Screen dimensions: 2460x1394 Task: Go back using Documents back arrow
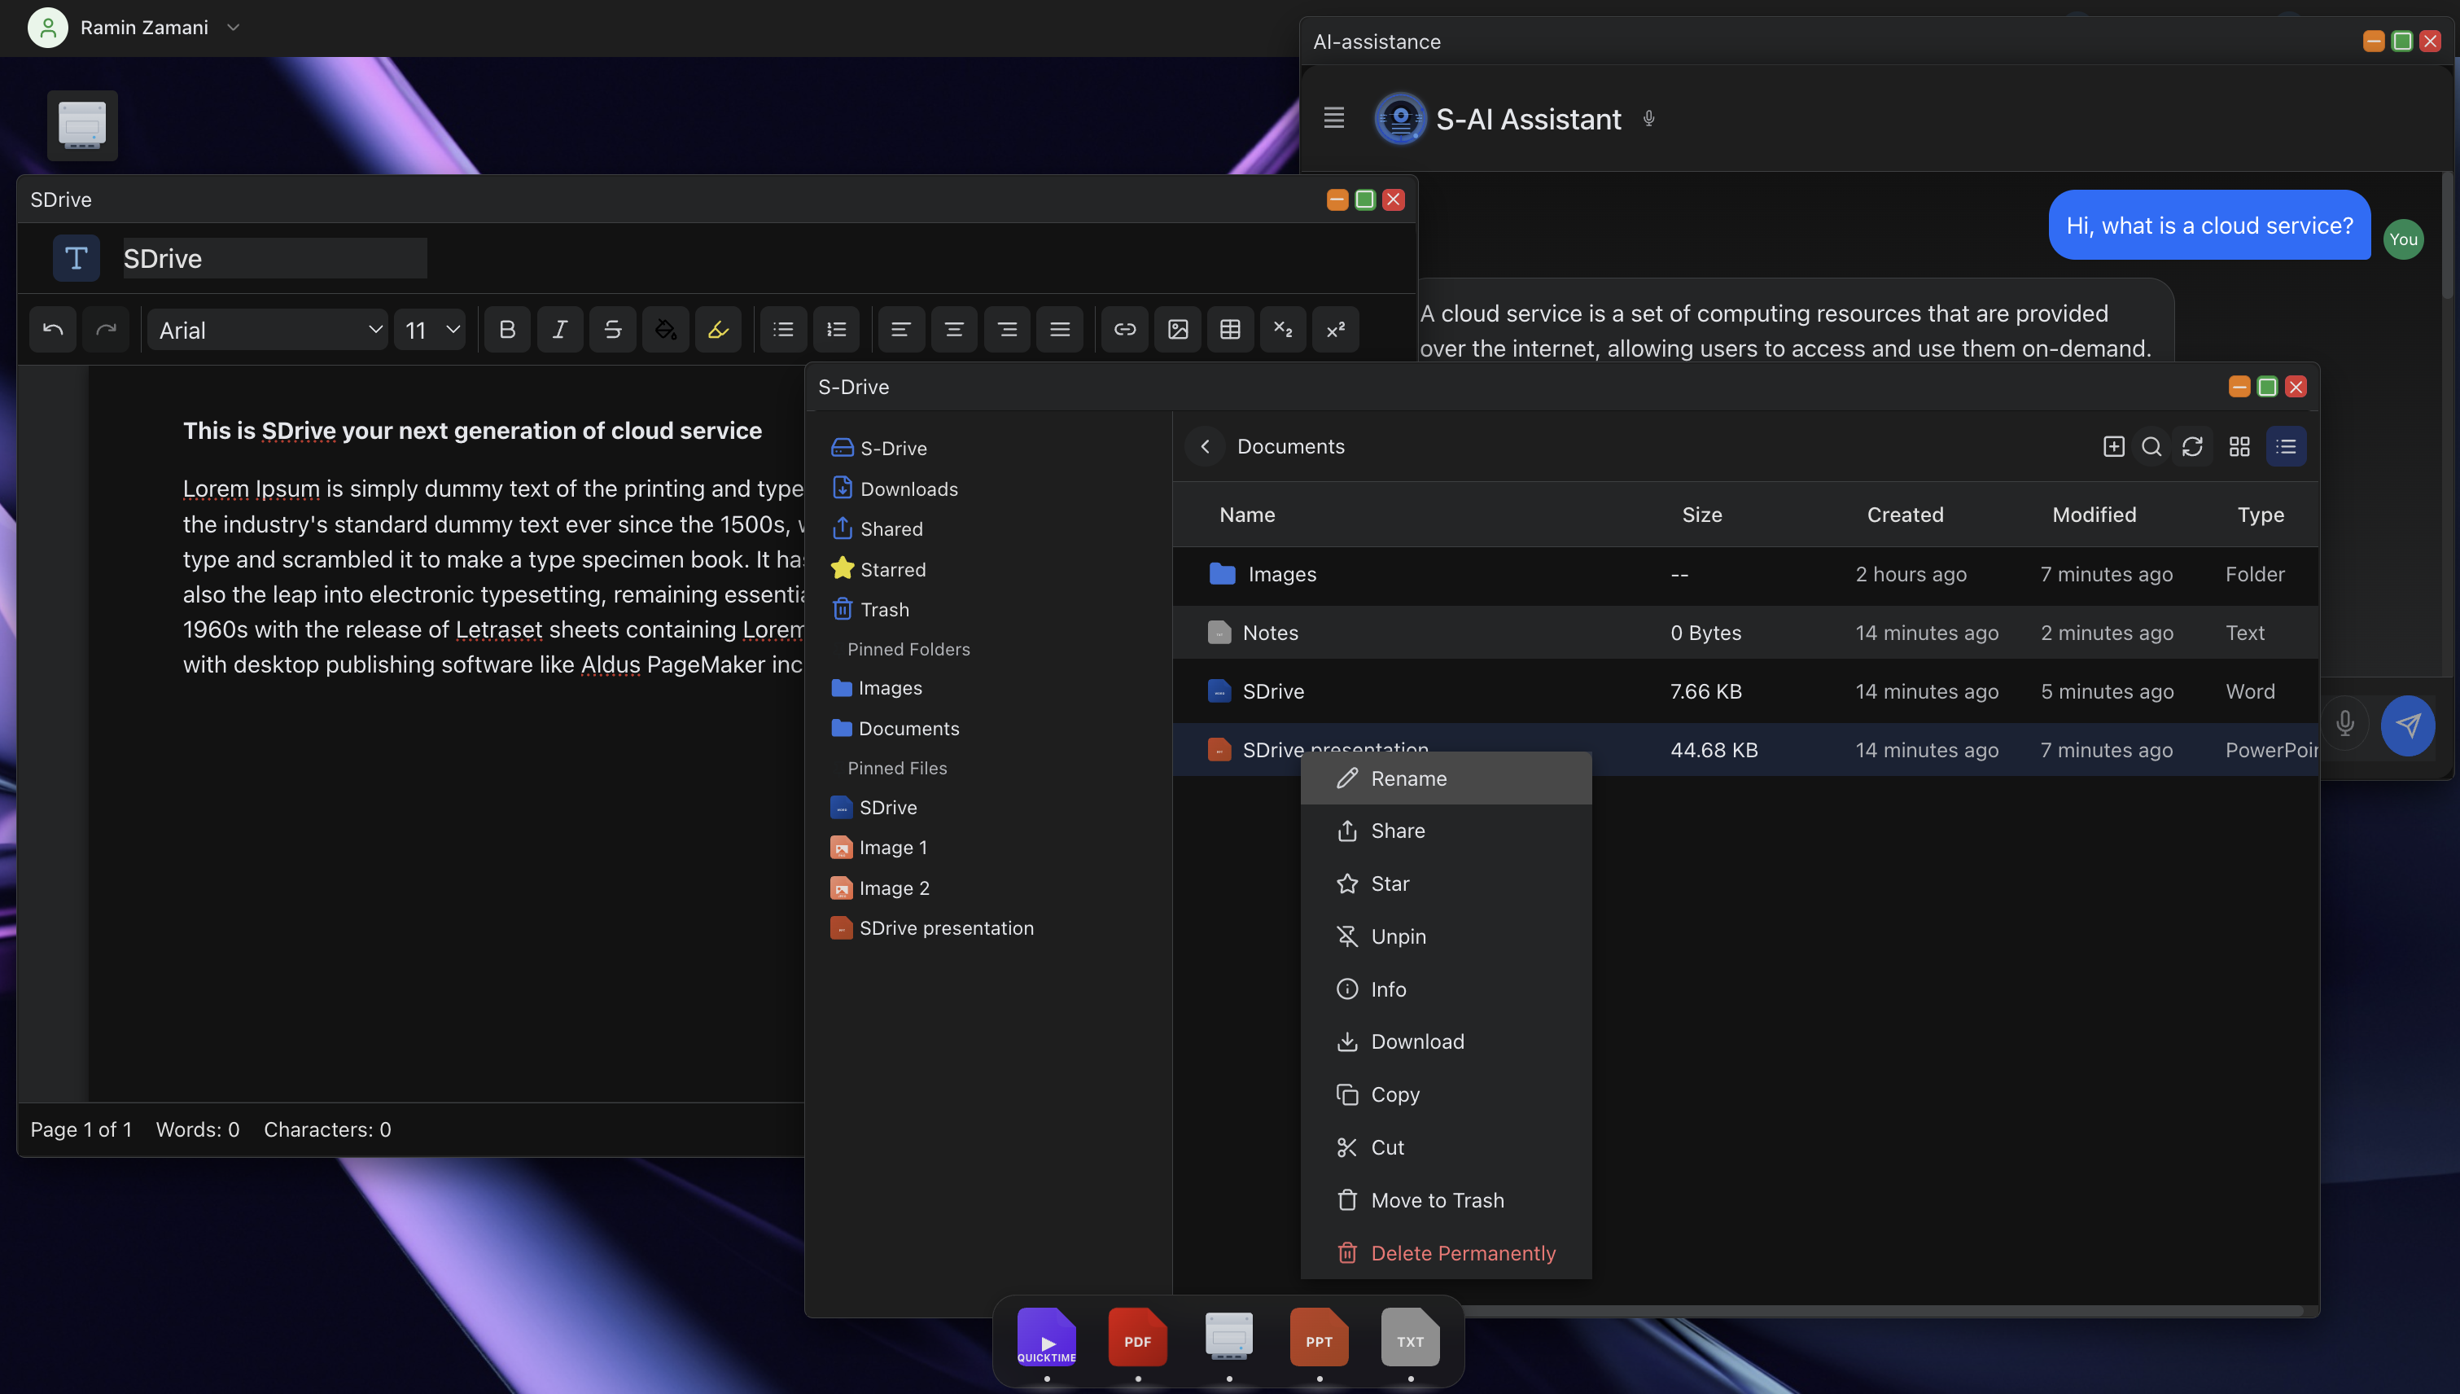click(1205, 447)
